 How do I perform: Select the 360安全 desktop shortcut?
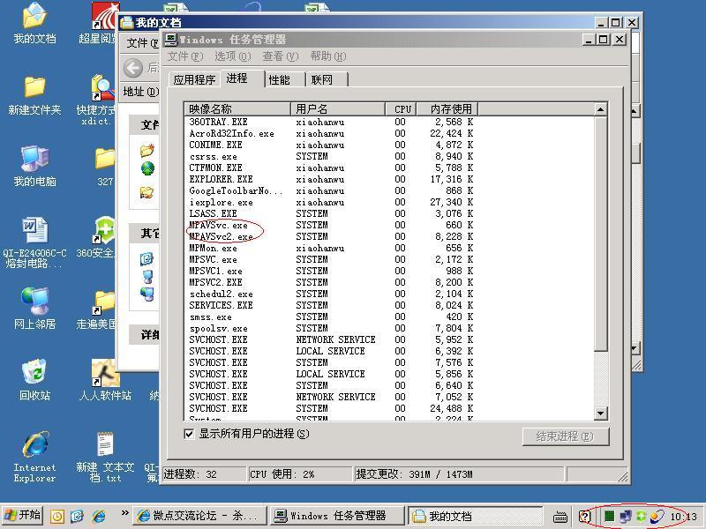point(96,237)
